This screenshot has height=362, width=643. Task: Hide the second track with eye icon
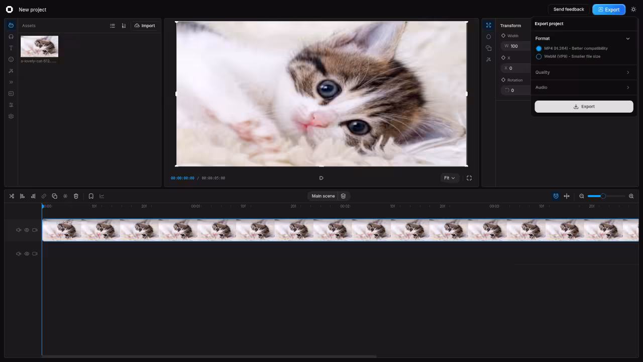[x=27, y=254]
